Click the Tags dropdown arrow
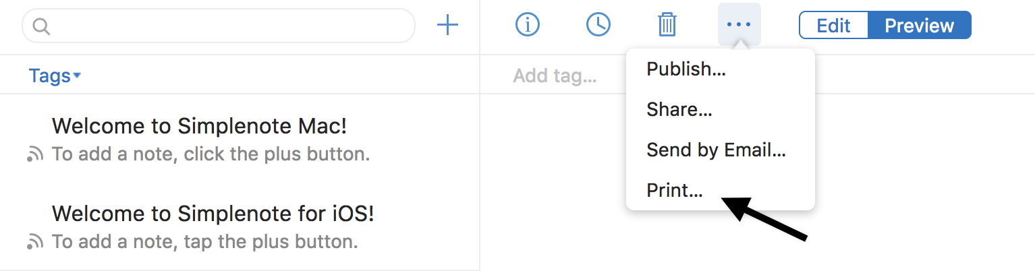This screenshot has width=1035, height=271. [77, 76]
